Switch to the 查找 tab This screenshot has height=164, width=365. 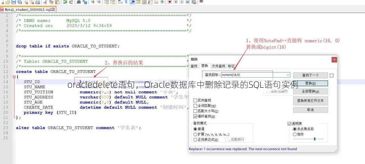click(x=194, y=66)
